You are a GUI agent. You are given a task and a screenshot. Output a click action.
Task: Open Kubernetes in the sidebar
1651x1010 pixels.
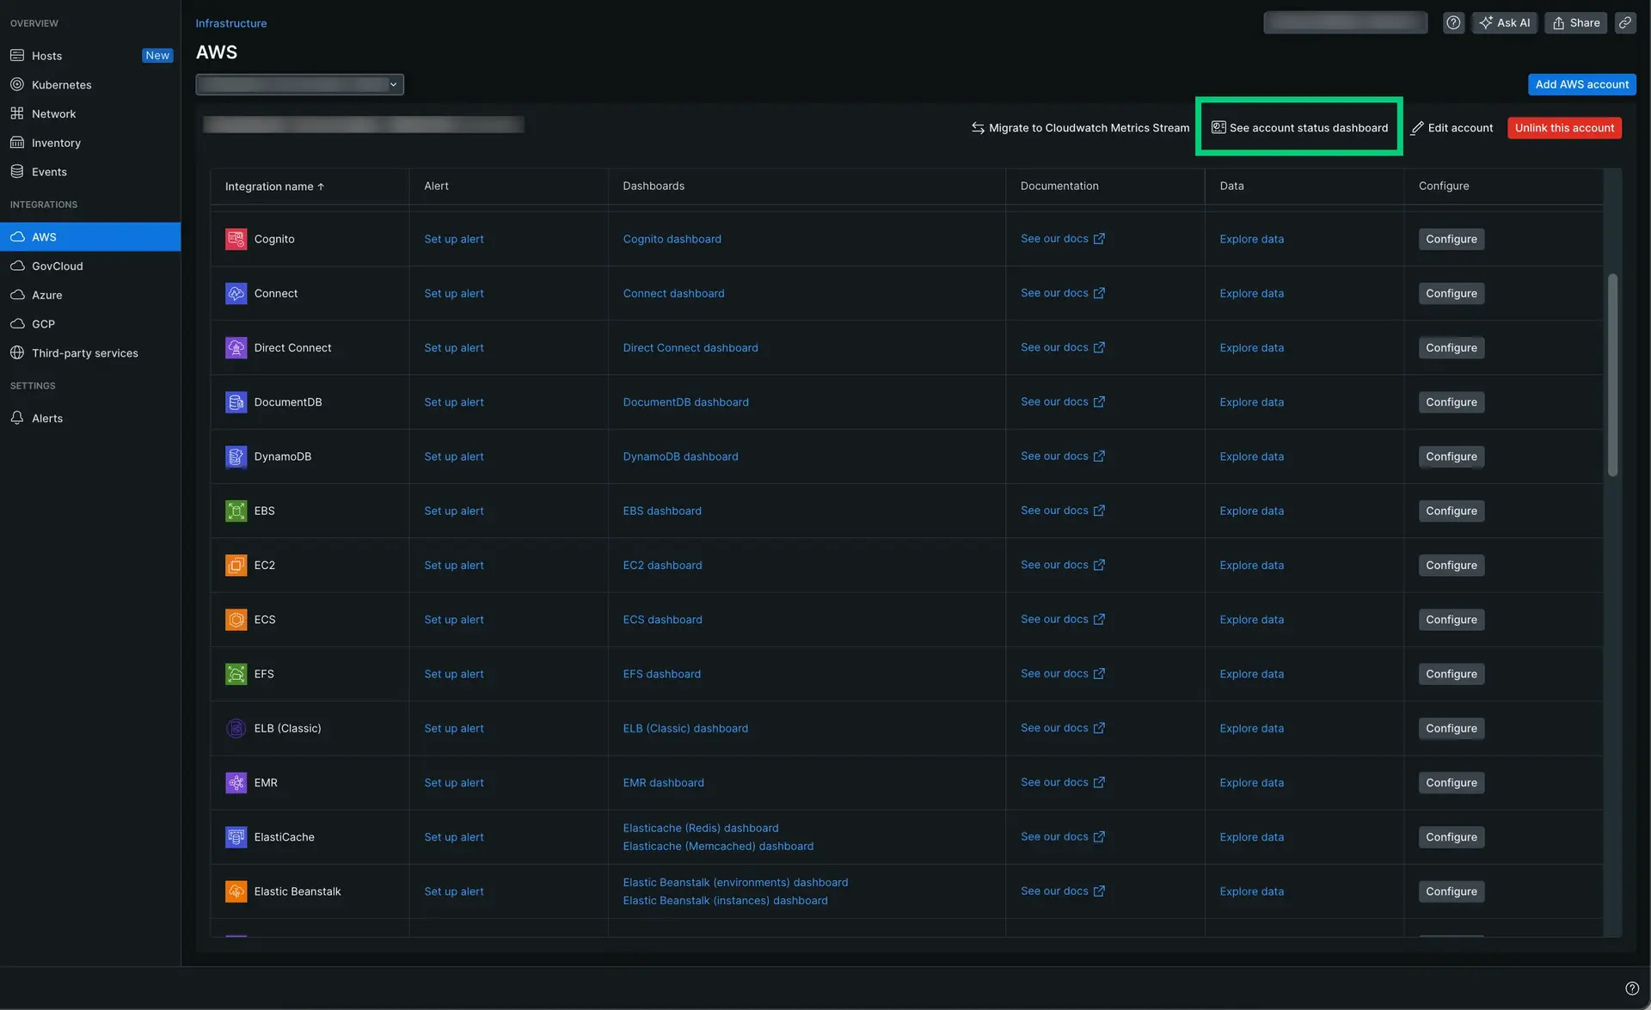point(61,85)
